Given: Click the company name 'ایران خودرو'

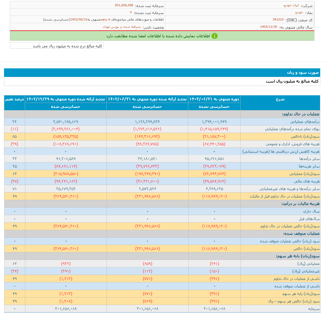Looking at the screenshot, I should click(291, 5).
